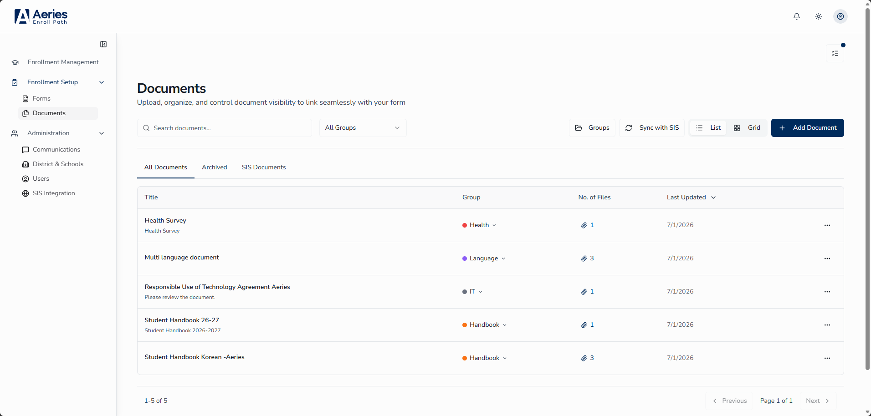
Task: Change Health group for Health Survey
Action: (479, 225)
